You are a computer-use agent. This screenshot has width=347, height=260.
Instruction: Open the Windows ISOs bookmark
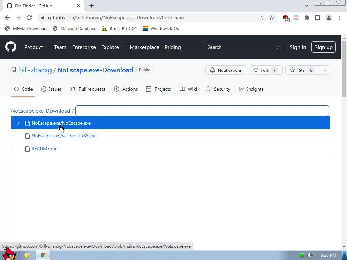coord(161,28)
